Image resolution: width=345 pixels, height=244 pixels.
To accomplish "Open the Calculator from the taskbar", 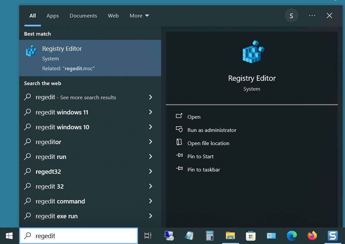I will click(x=210, y=236).
